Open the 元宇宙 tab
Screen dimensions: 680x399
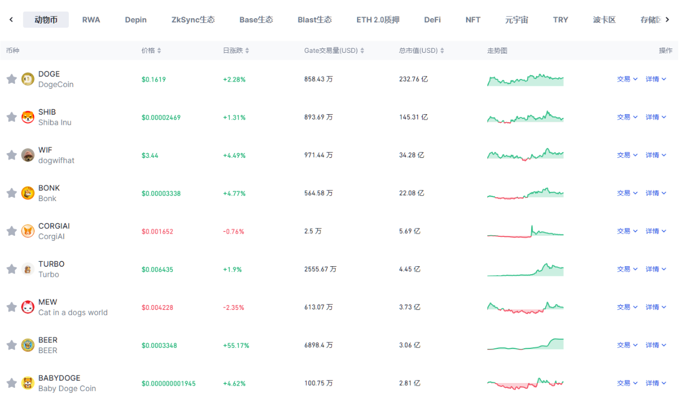pyautogui.click(x=517, y=20)
